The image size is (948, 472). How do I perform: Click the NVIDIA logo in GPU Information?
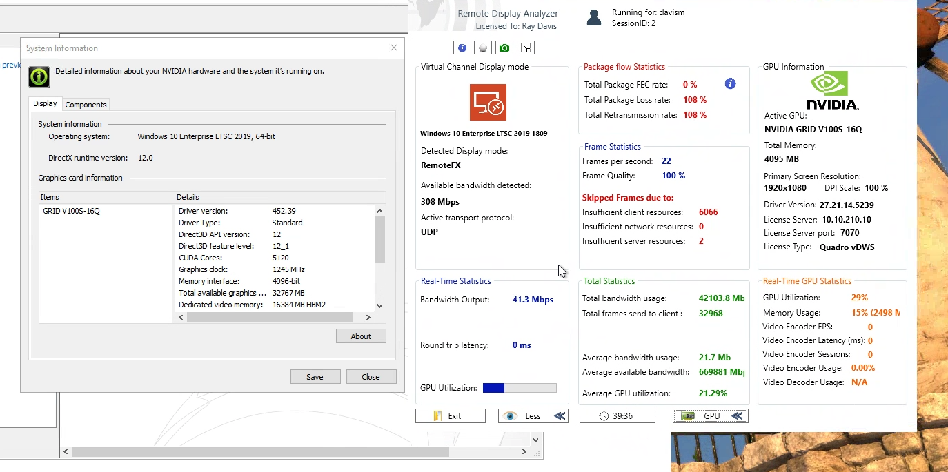coord(832,91)
